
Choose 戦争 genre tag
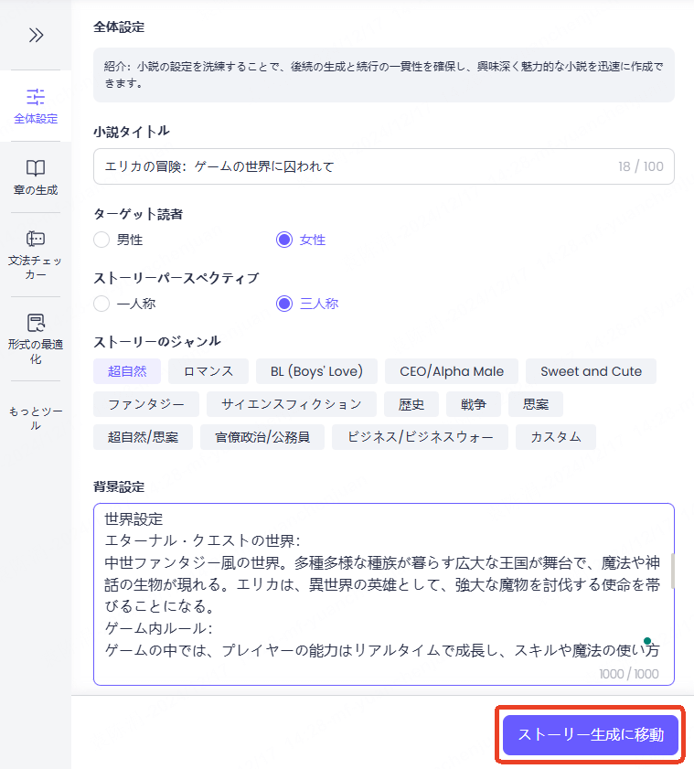pos(474,404)
